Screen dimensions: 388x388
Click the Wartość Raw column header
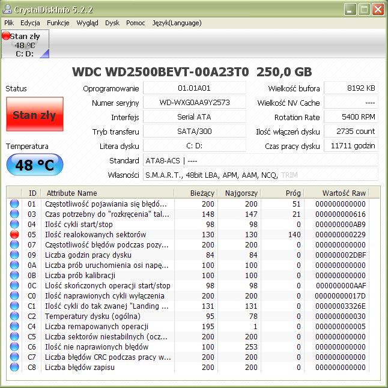tap(336, 193)
